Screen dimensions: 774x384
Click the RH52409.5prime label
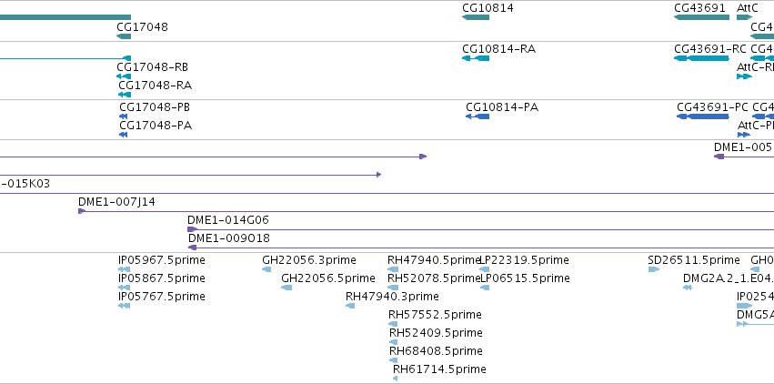click(436, 333)
